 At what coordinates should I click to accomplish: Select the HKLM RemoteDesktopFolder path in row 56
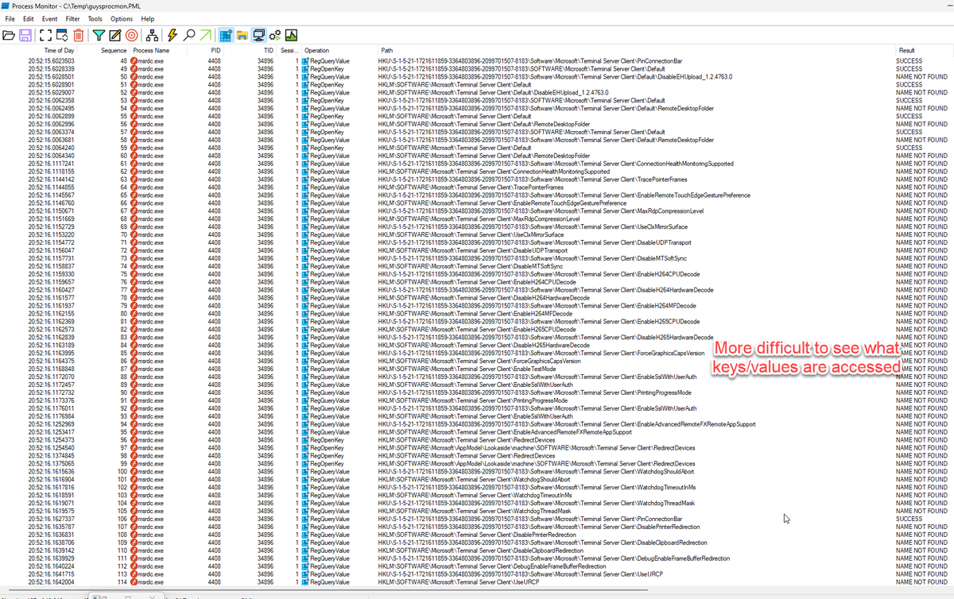[x=484, y=124]
